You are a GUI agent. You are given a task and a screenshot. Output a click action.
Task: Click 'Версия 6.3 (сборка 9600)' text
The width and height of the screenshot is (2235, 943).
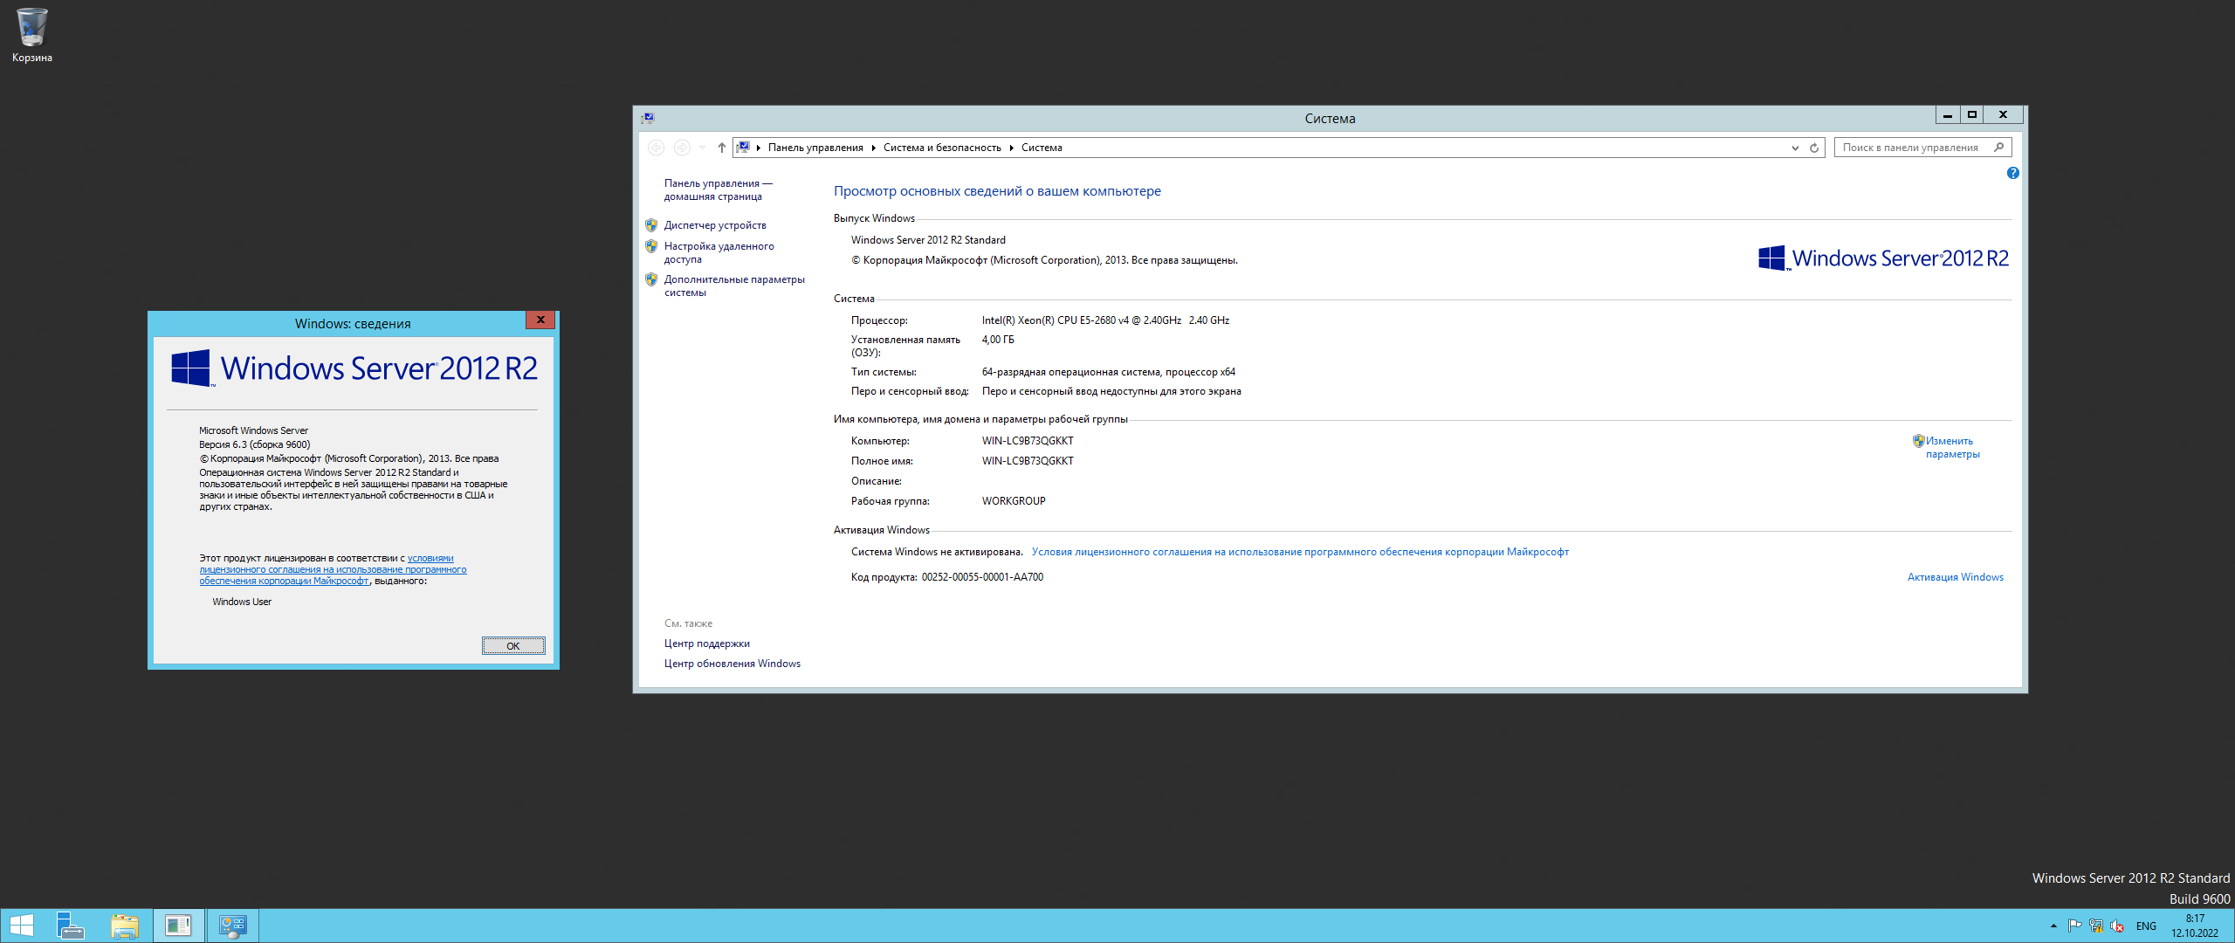click(x=254, y=444)
